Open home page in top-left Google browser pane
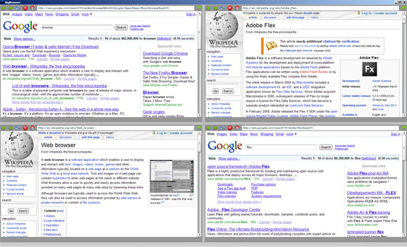 click(33, 8)
